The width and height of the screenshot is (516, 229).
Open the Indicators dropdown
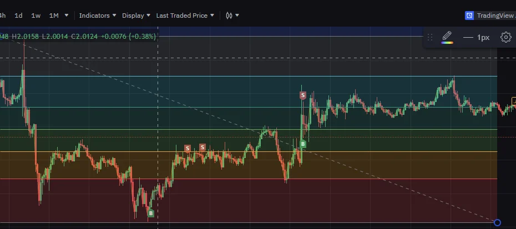[98, 16]
